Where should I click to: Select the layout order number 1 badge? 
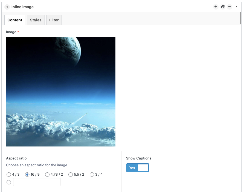[7, 7]
